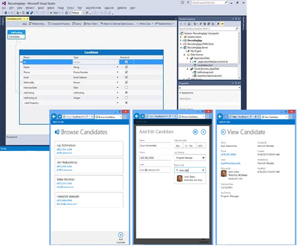Screen dimensions: 298x246
Task: Toggle Required checkbox for Id row
Action: click(x=127, y=62)
